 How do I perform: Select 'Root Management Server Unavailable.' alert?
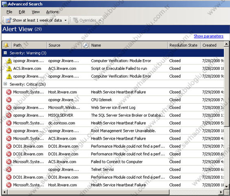click(123, 131)
